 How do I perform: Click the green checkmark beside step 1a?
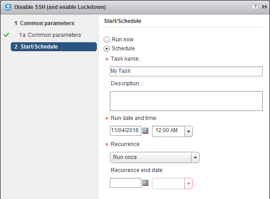tap(6, 35)
